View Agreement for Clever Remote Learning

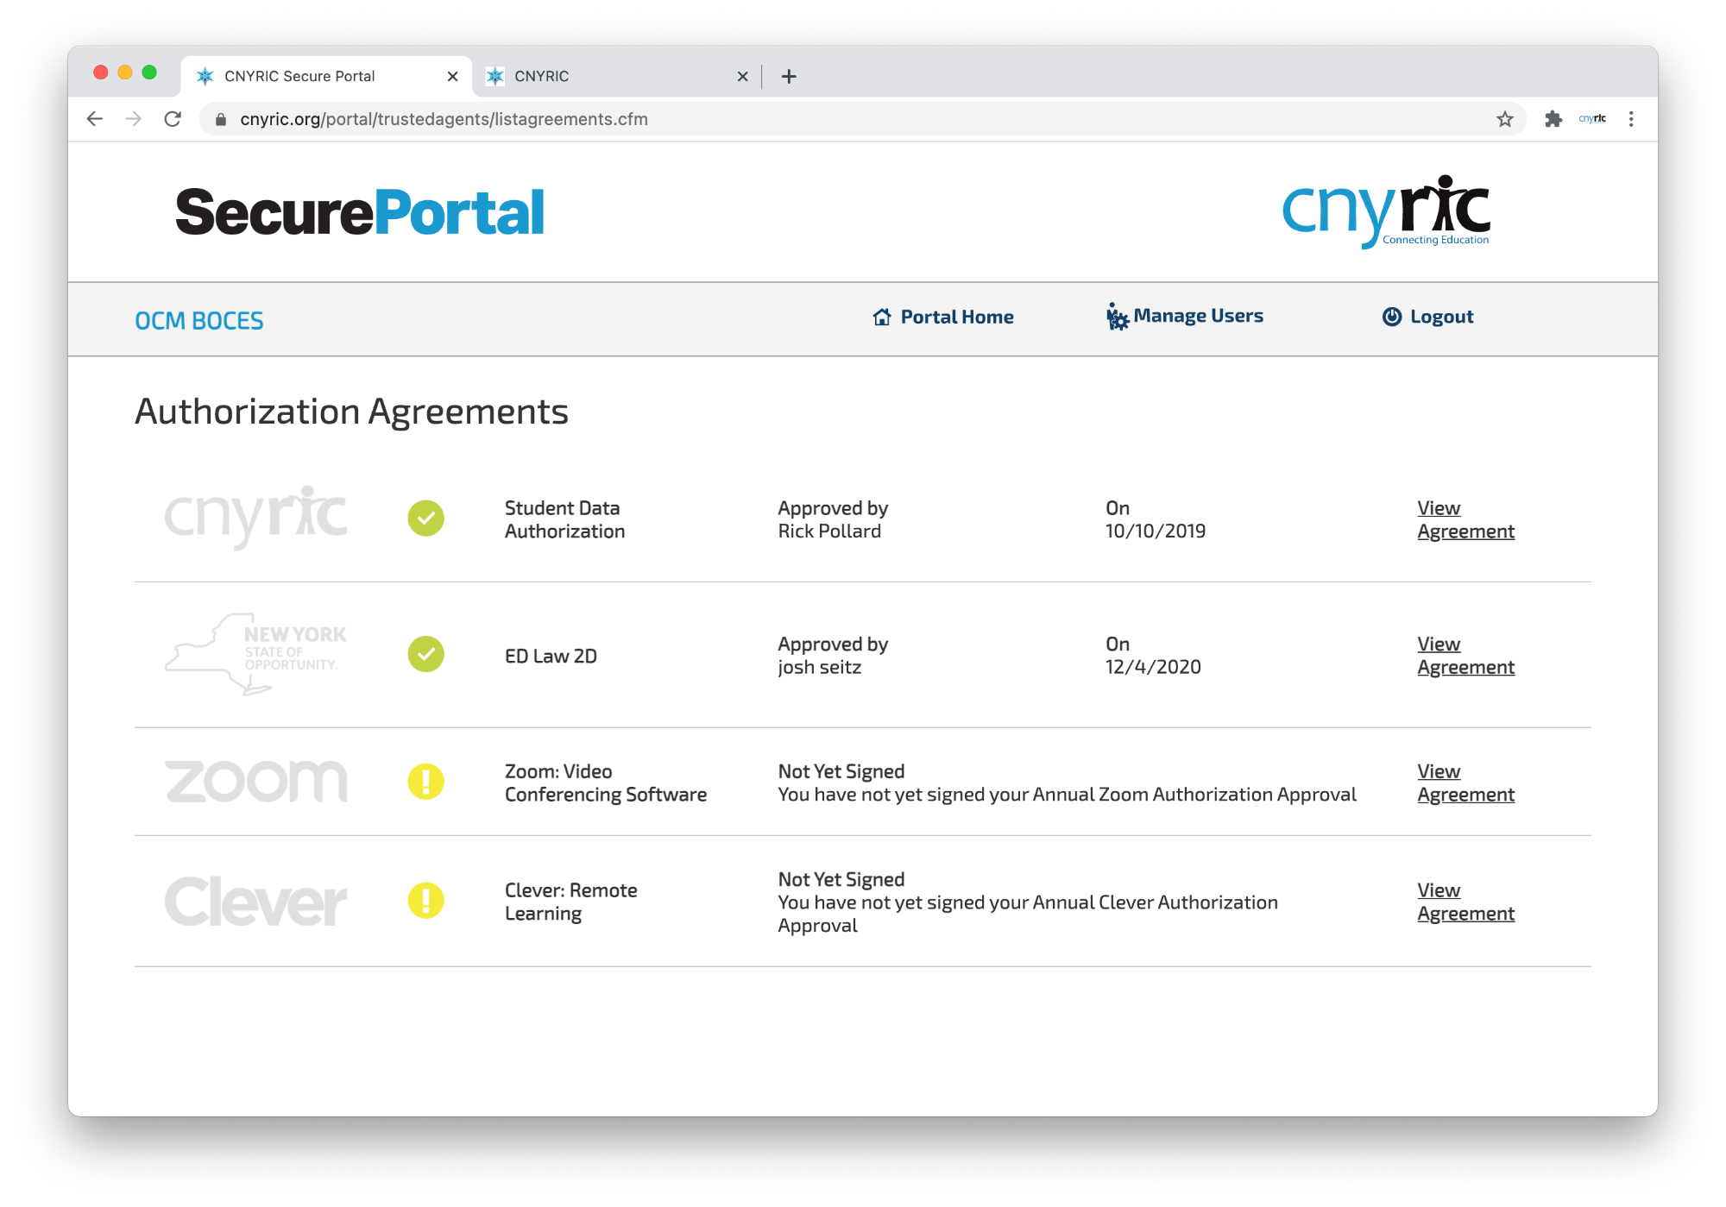[x=1465, y=902]
